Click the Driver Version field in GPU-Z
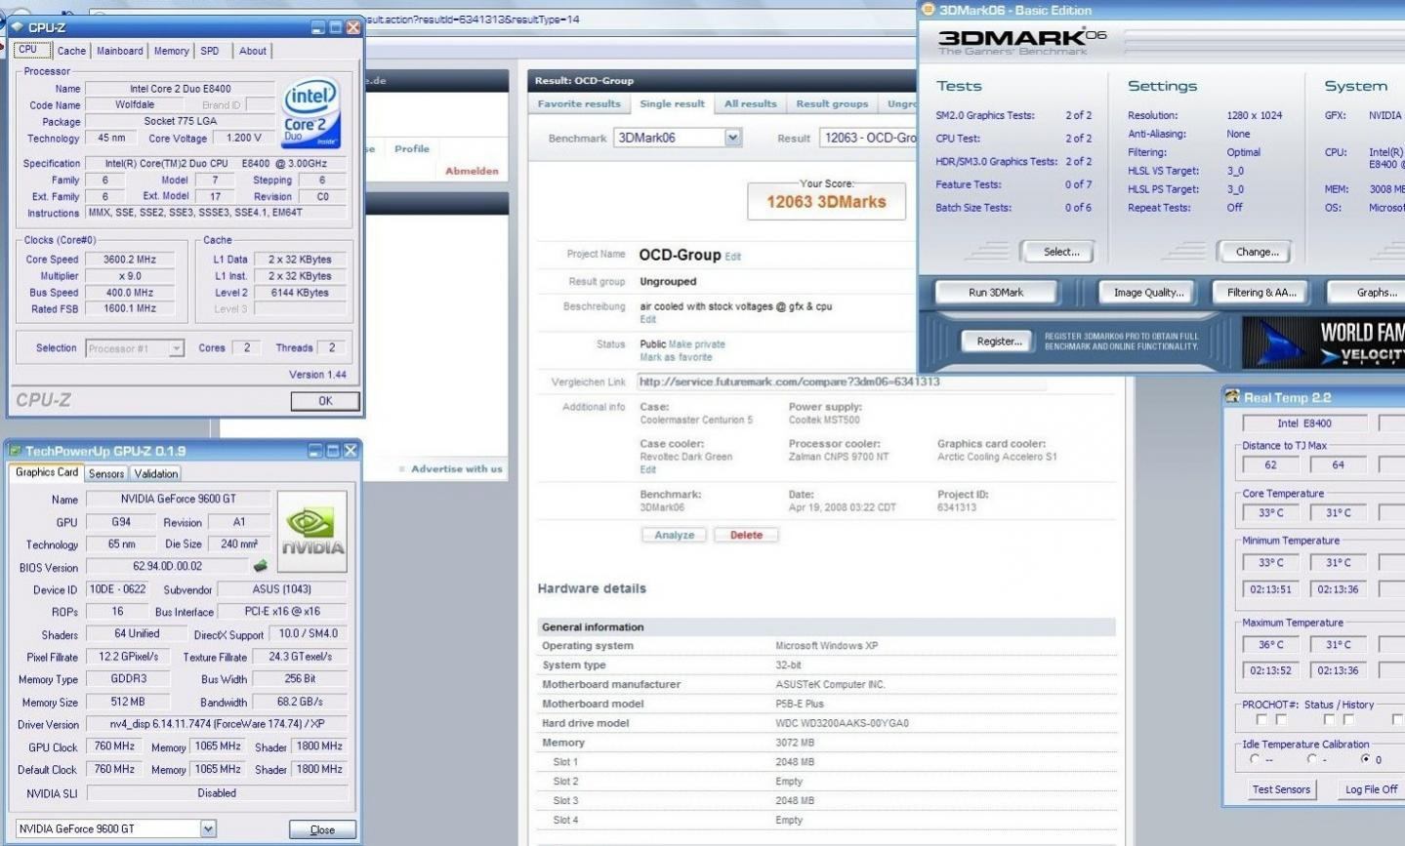 point(217,724)
